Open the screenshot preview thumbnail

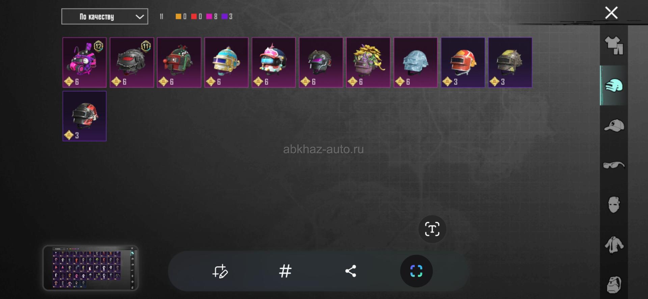pyautogui.click(x=90, y=268)
